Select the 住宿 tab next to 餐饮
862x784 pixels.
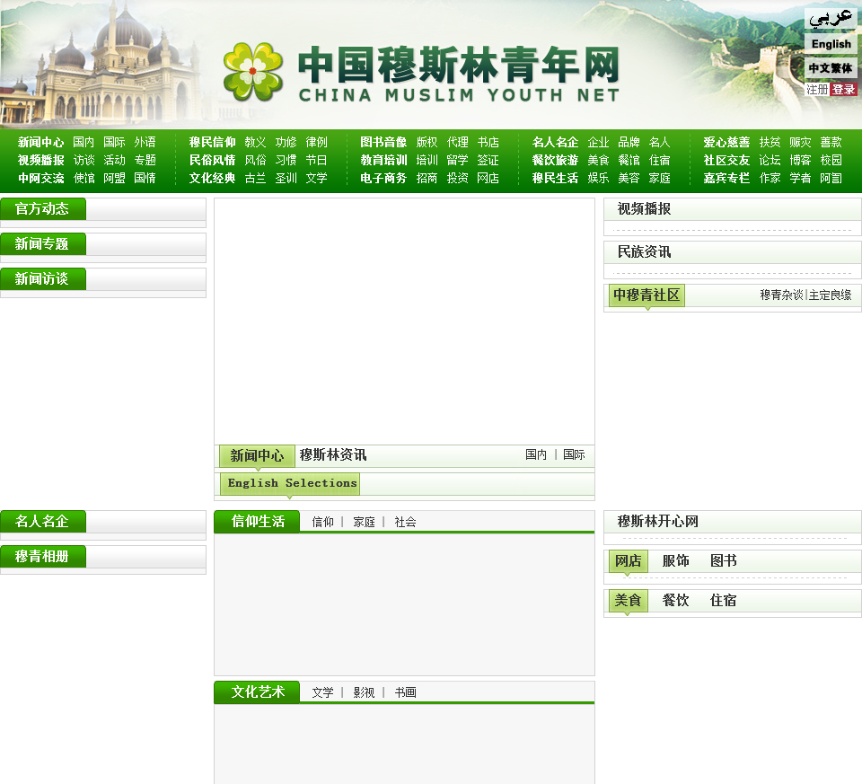point(724,601)
